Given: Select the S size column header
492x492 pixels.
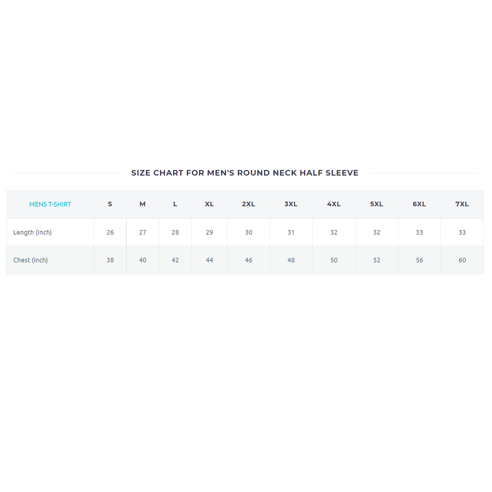Looking at the screenshot, I should pos(110,204).
